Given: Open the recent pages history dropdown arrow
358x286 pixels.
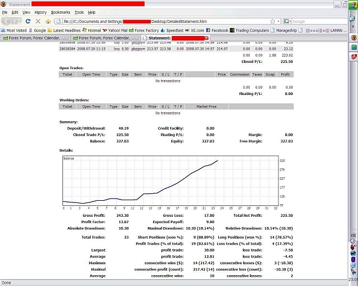Looking at the screenshot, I should click(20, 21).
